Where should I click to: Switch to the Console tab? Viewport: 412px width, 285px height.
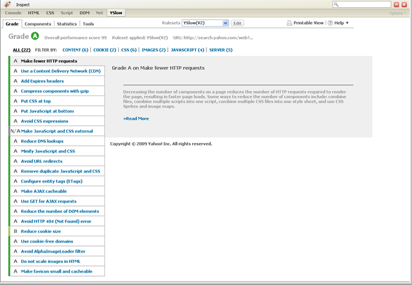(13, 12)
